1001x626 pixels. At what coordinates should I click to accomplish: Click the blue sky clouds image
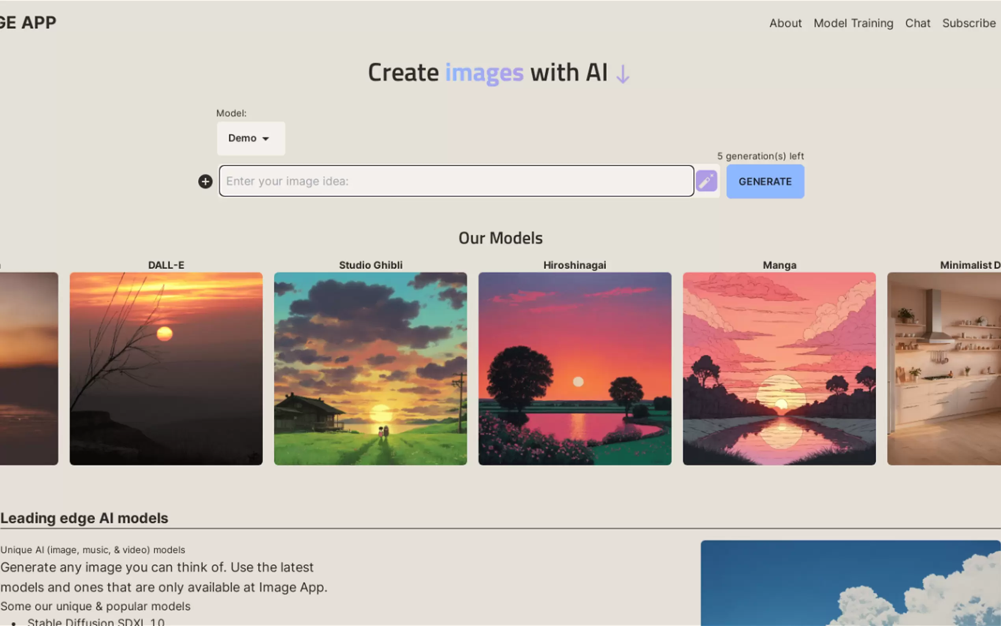851,583
